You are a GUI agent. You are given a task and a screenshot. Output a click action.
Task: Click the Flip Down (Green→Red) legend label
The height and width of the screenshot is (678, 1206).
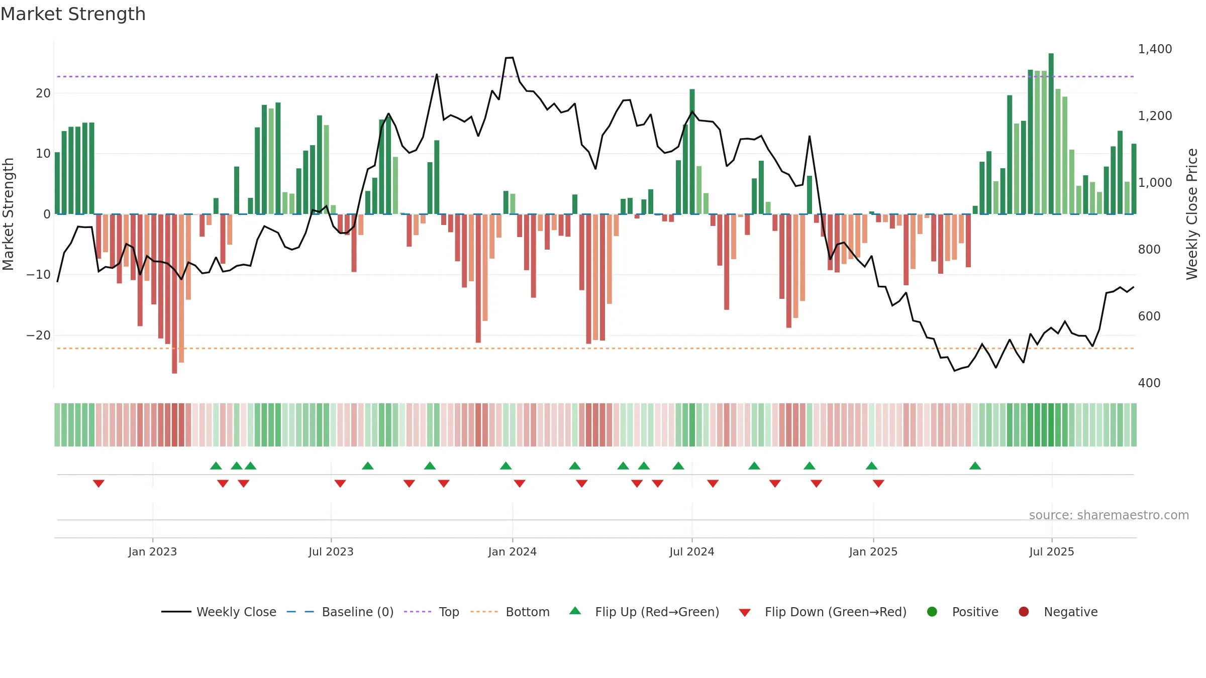(x=835, y=612)
